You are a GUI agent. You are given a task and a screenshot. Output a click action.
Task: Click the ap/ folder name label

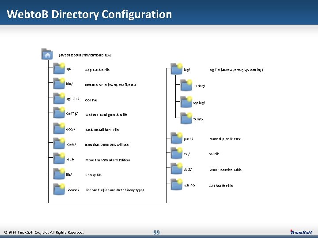click(68, 69)
